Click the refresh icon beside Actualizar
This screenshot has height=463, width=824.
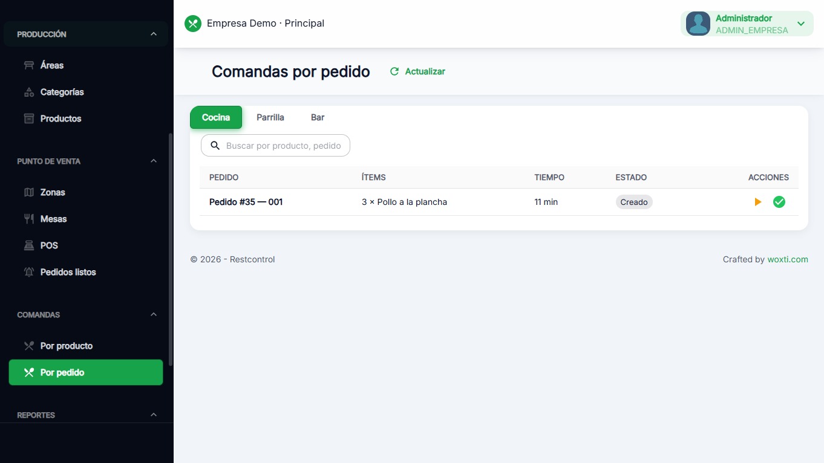pyautogui.click(x=394, y=71)
